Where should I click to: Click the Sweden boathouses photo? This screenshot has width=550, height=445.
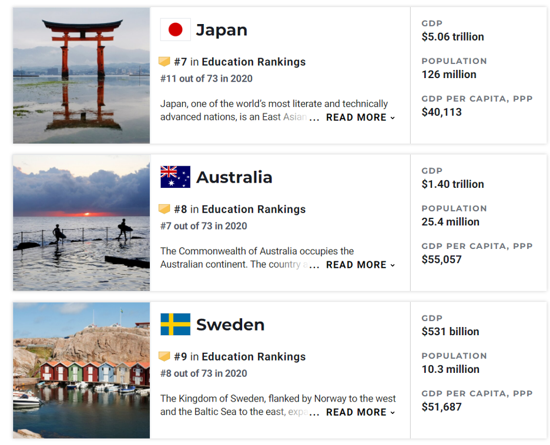coord(81,370)
